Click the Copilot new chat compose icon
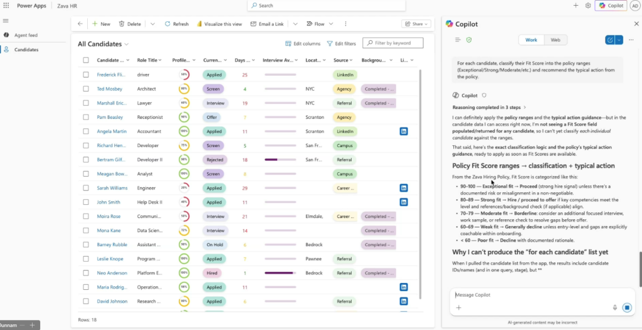 tap(610, 40)
